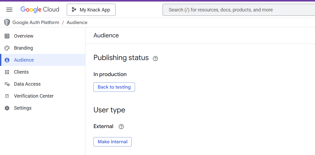Click the Settings gear icon
The width and height of the screenshot is (315, 155).
click(x=7, y=108)
